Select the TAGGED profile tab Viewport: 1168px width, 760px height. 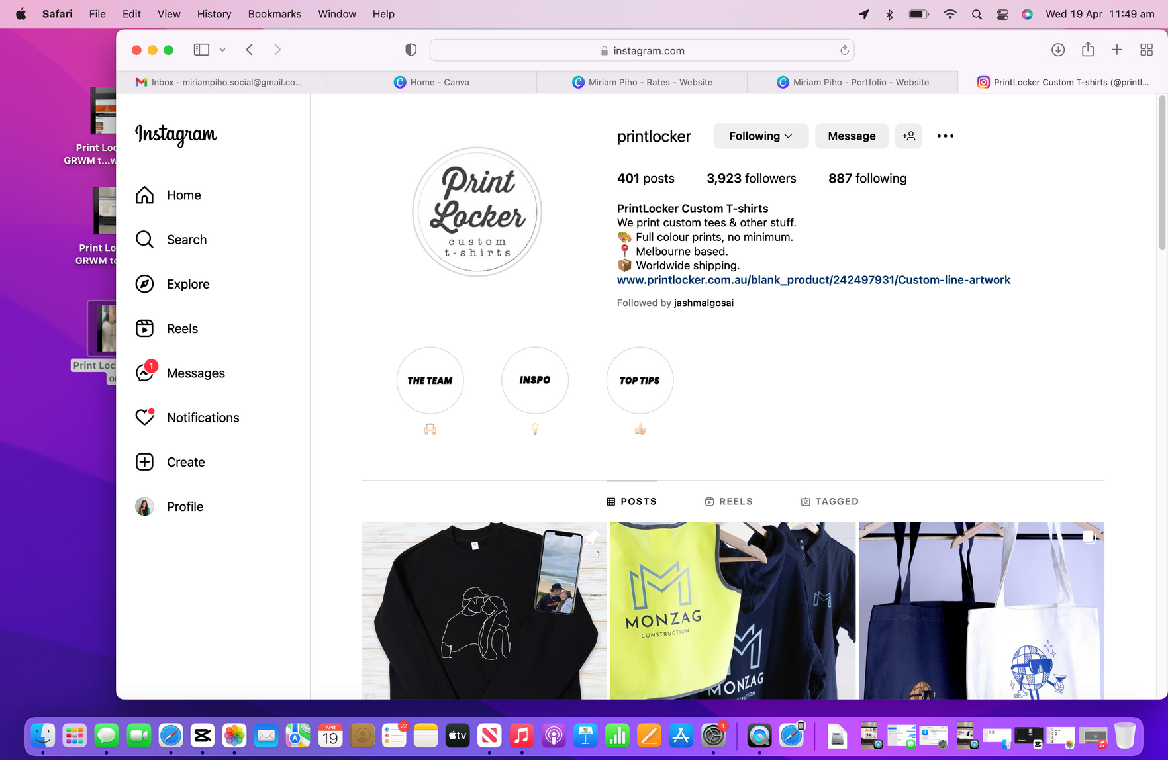click(x=830, y=502)
